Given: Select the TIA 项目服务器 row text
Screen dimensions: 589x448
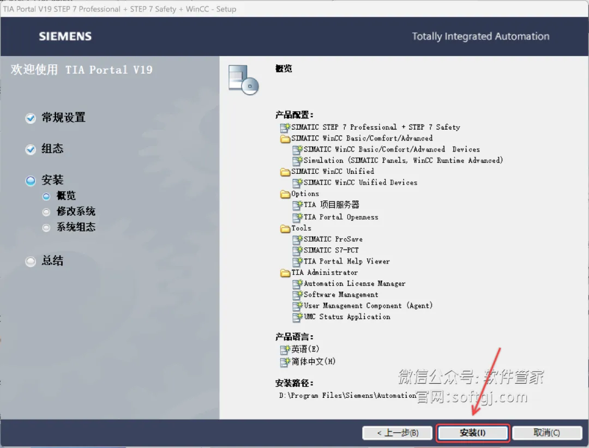Looking at the screenshot, I should [332, 205].
